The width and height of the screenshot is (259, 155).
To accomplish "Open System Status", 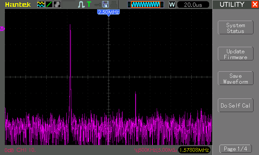I will coord(235,28).
